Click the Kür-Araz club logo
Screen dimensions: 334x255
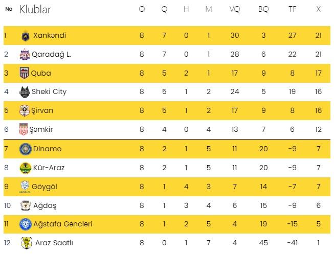(25, 168)
